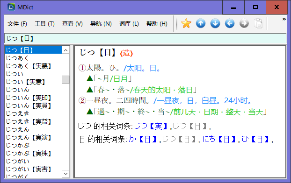Click the search input field

145,39
